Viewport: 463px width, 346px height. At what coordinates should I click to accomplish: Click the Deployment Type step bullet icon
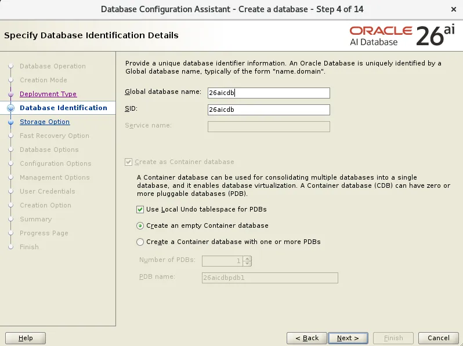11,94
